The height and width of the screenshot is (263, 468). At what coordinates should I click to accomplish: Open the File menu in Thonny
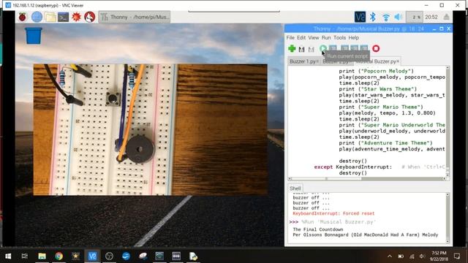(290, 37)
